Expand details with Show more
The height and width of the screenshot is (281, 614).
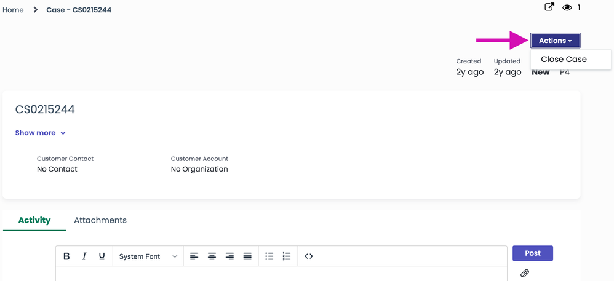[x=40, y=133]
